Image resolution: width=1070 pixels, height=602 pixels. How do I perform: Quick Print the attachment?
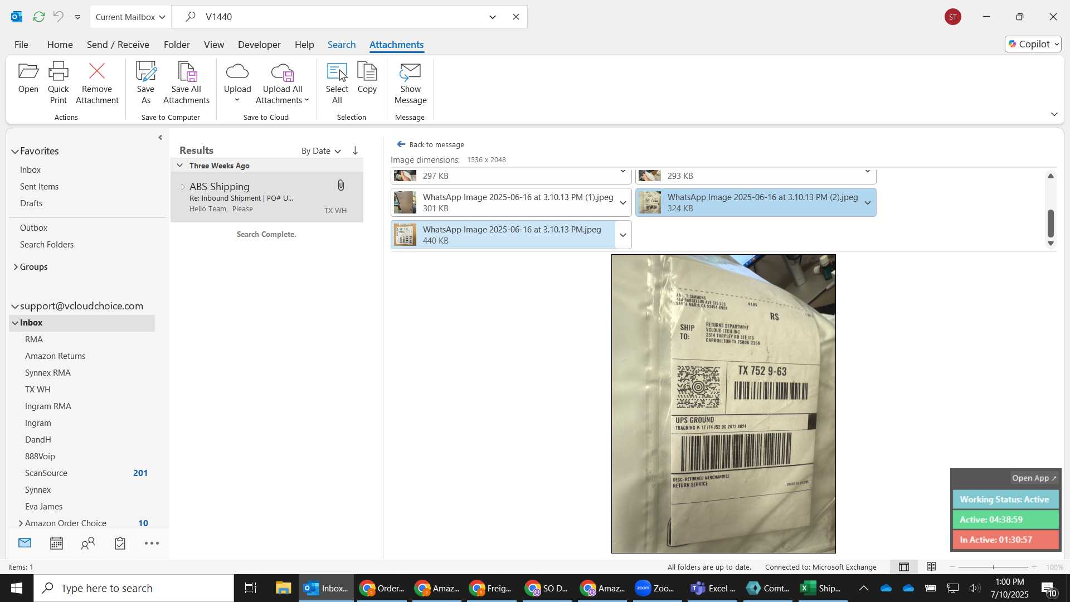click(x=58, y=82)
